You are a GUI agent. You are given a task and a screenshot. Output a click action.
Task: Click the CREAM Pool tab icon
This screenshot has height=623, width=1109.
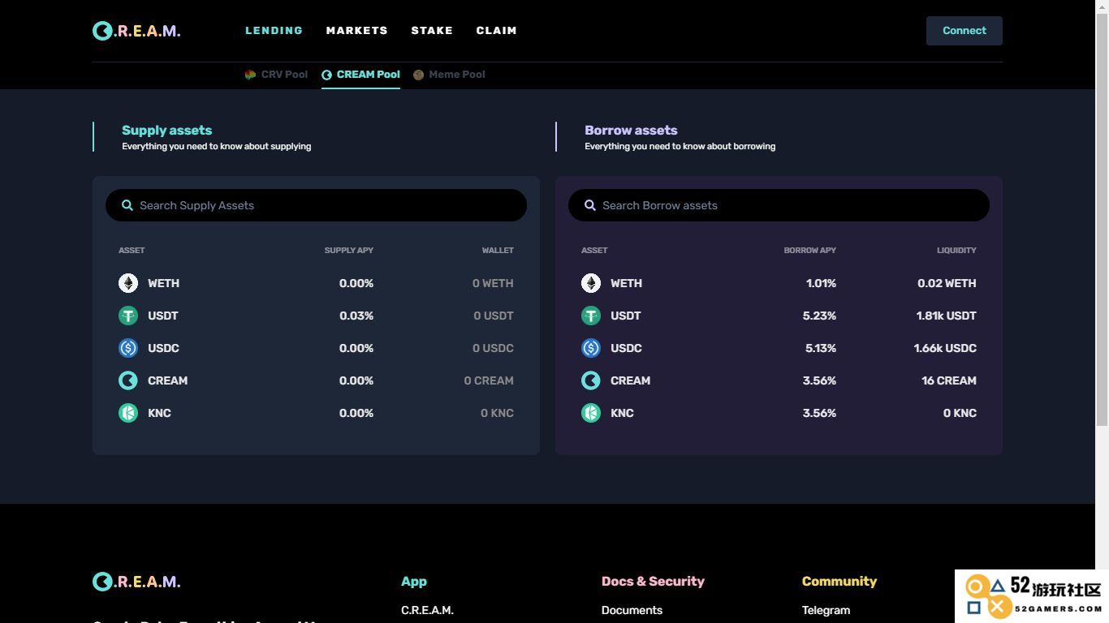point(326,75)
